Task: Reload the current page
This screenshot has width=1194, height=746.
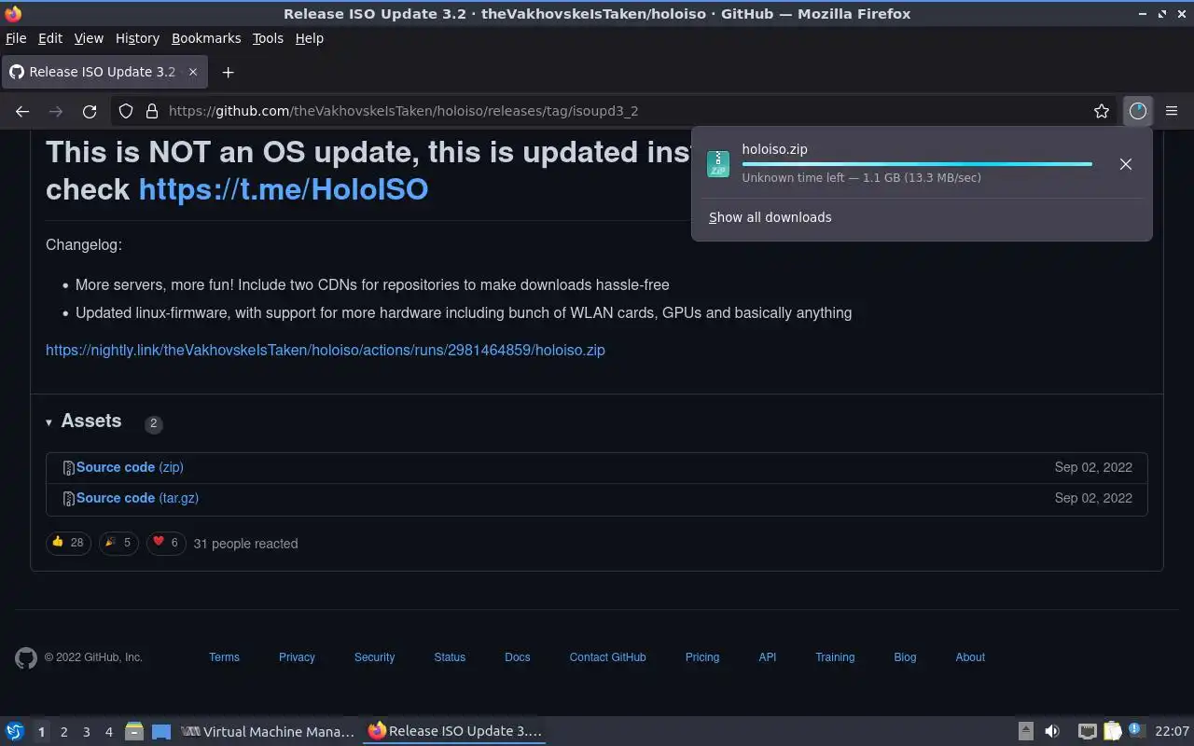Action: (x=90, y=111)
